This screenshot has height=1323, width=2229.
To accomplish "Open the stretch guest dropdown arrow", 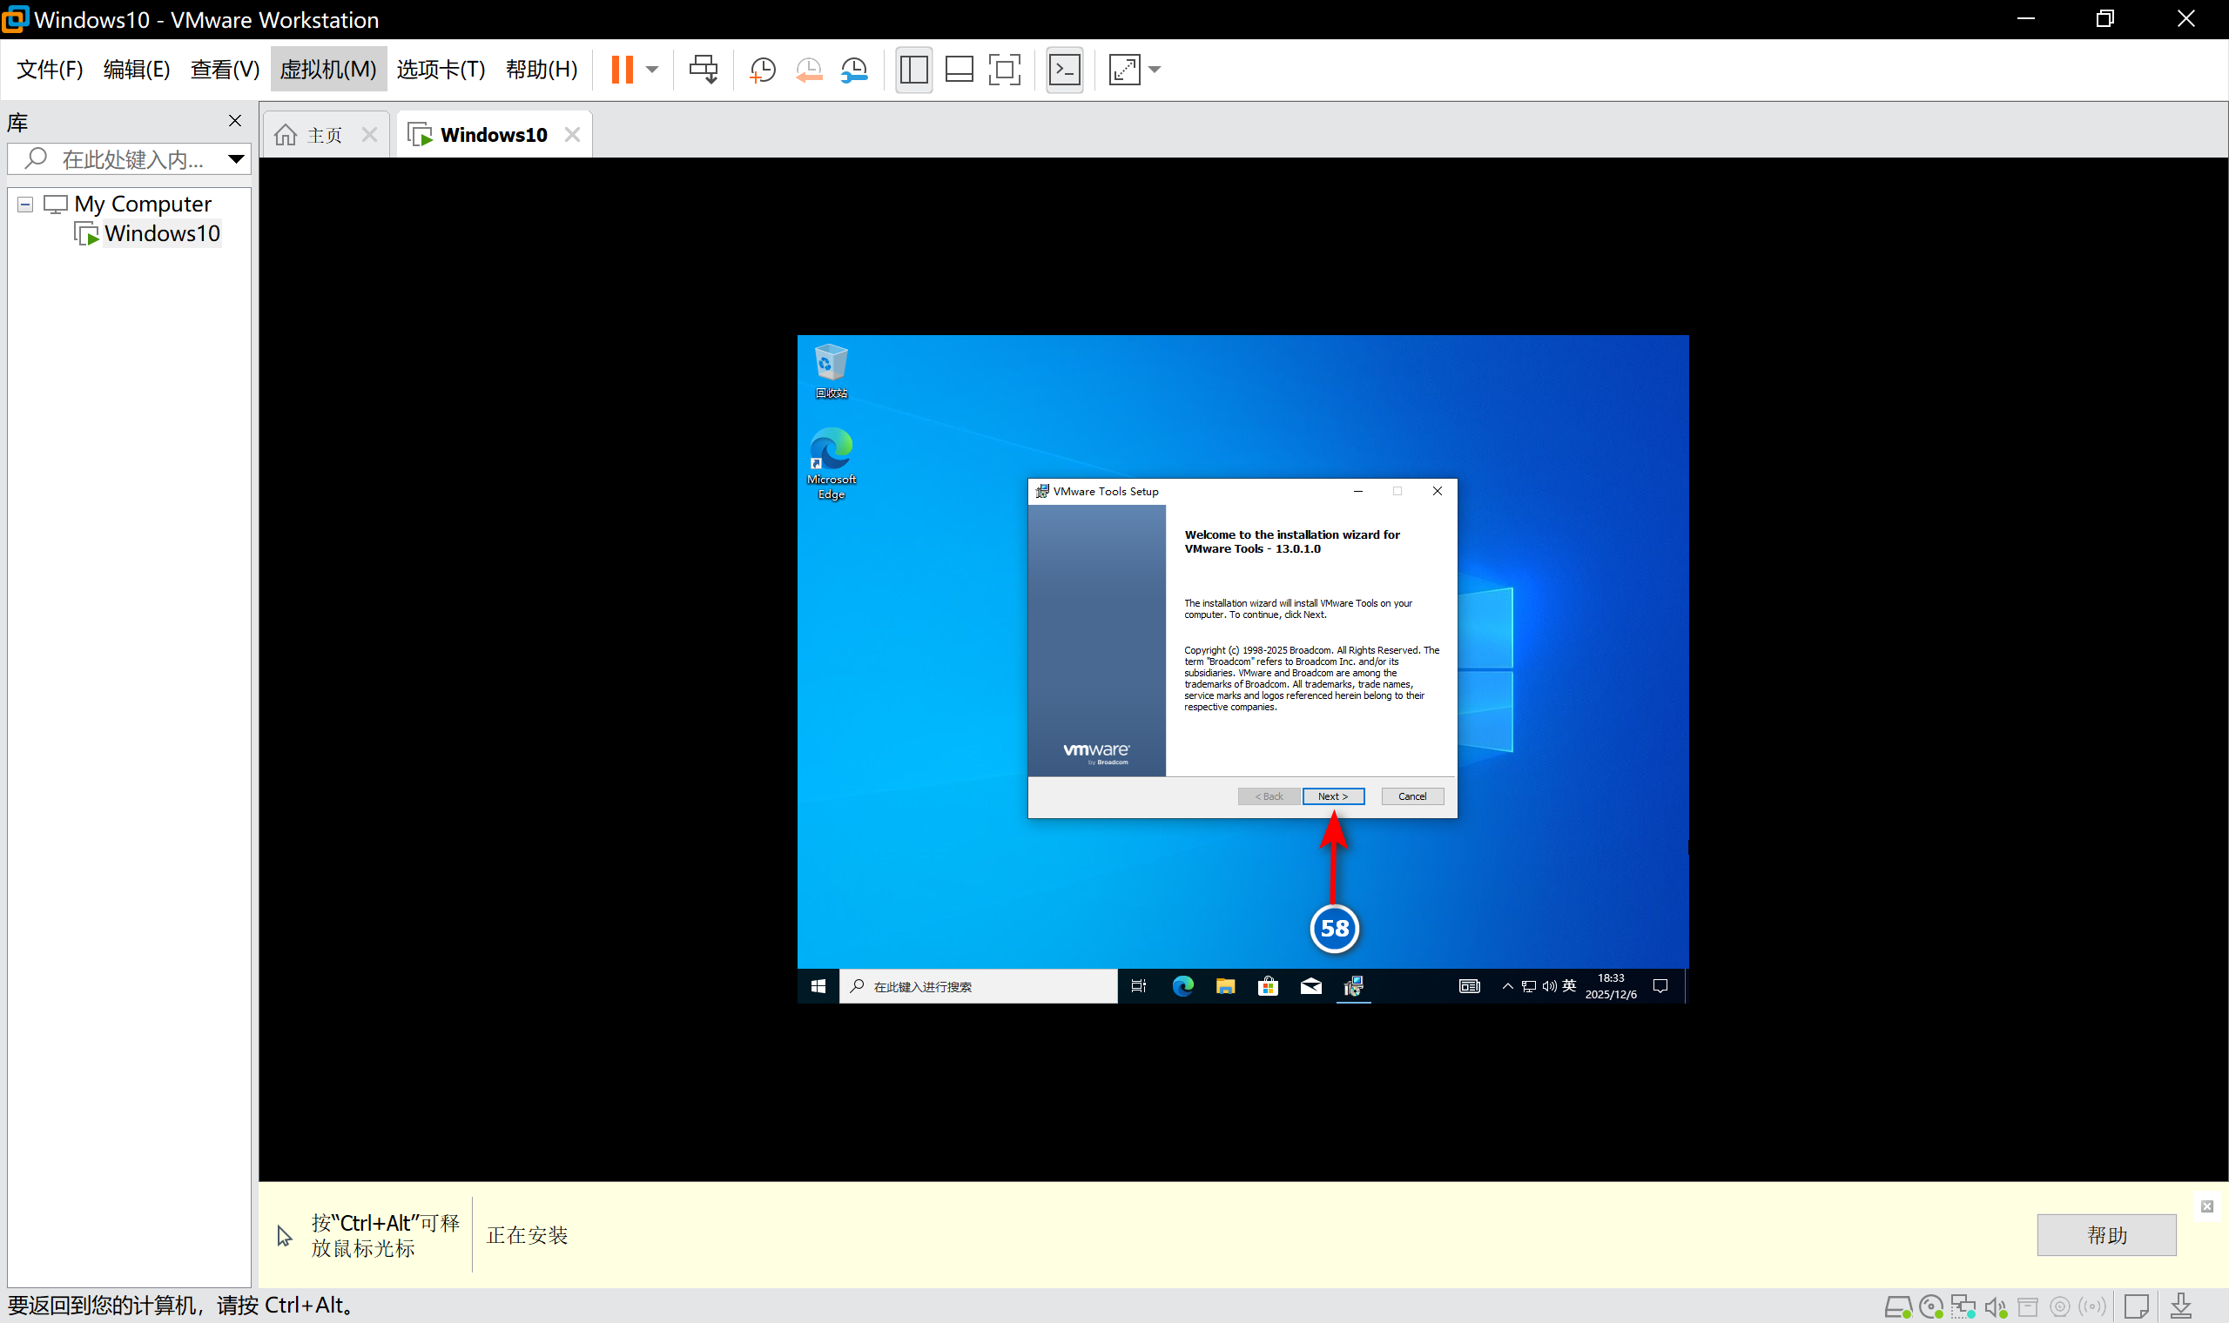I will tap(1155, 69).
